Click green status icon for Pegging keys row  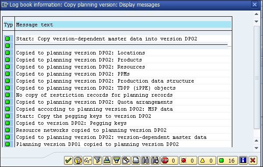tap(7, 123)
